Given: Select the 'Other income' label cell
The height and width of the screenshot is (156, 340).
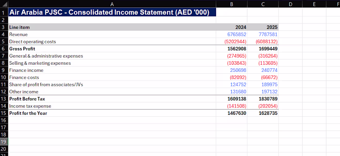Looking at the screenshot, I should pos(112,92).
